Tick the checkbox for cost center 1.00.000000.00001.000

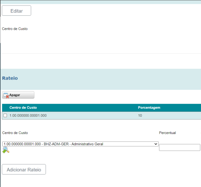(5, 115)
